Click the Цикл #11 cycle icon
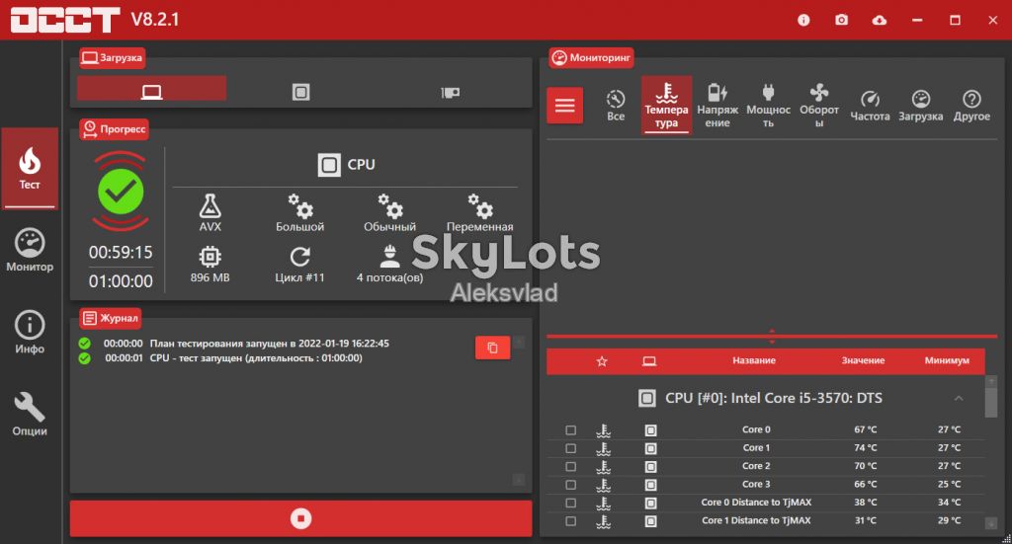The image size is (1012, 544). click(x=300, y=257)
